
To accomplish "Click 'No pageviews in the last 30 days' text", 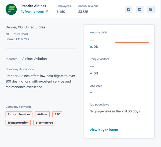I will 115,111.
